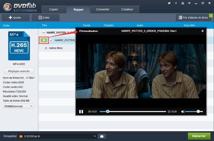Expand Autres titres
This screenshot has height=141, width=214.
click(x=46, y=48)
